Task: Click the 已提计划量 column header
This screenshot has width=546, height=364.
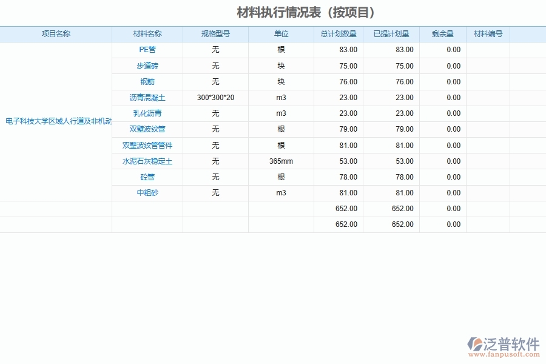Action: (x=390, y=34)
